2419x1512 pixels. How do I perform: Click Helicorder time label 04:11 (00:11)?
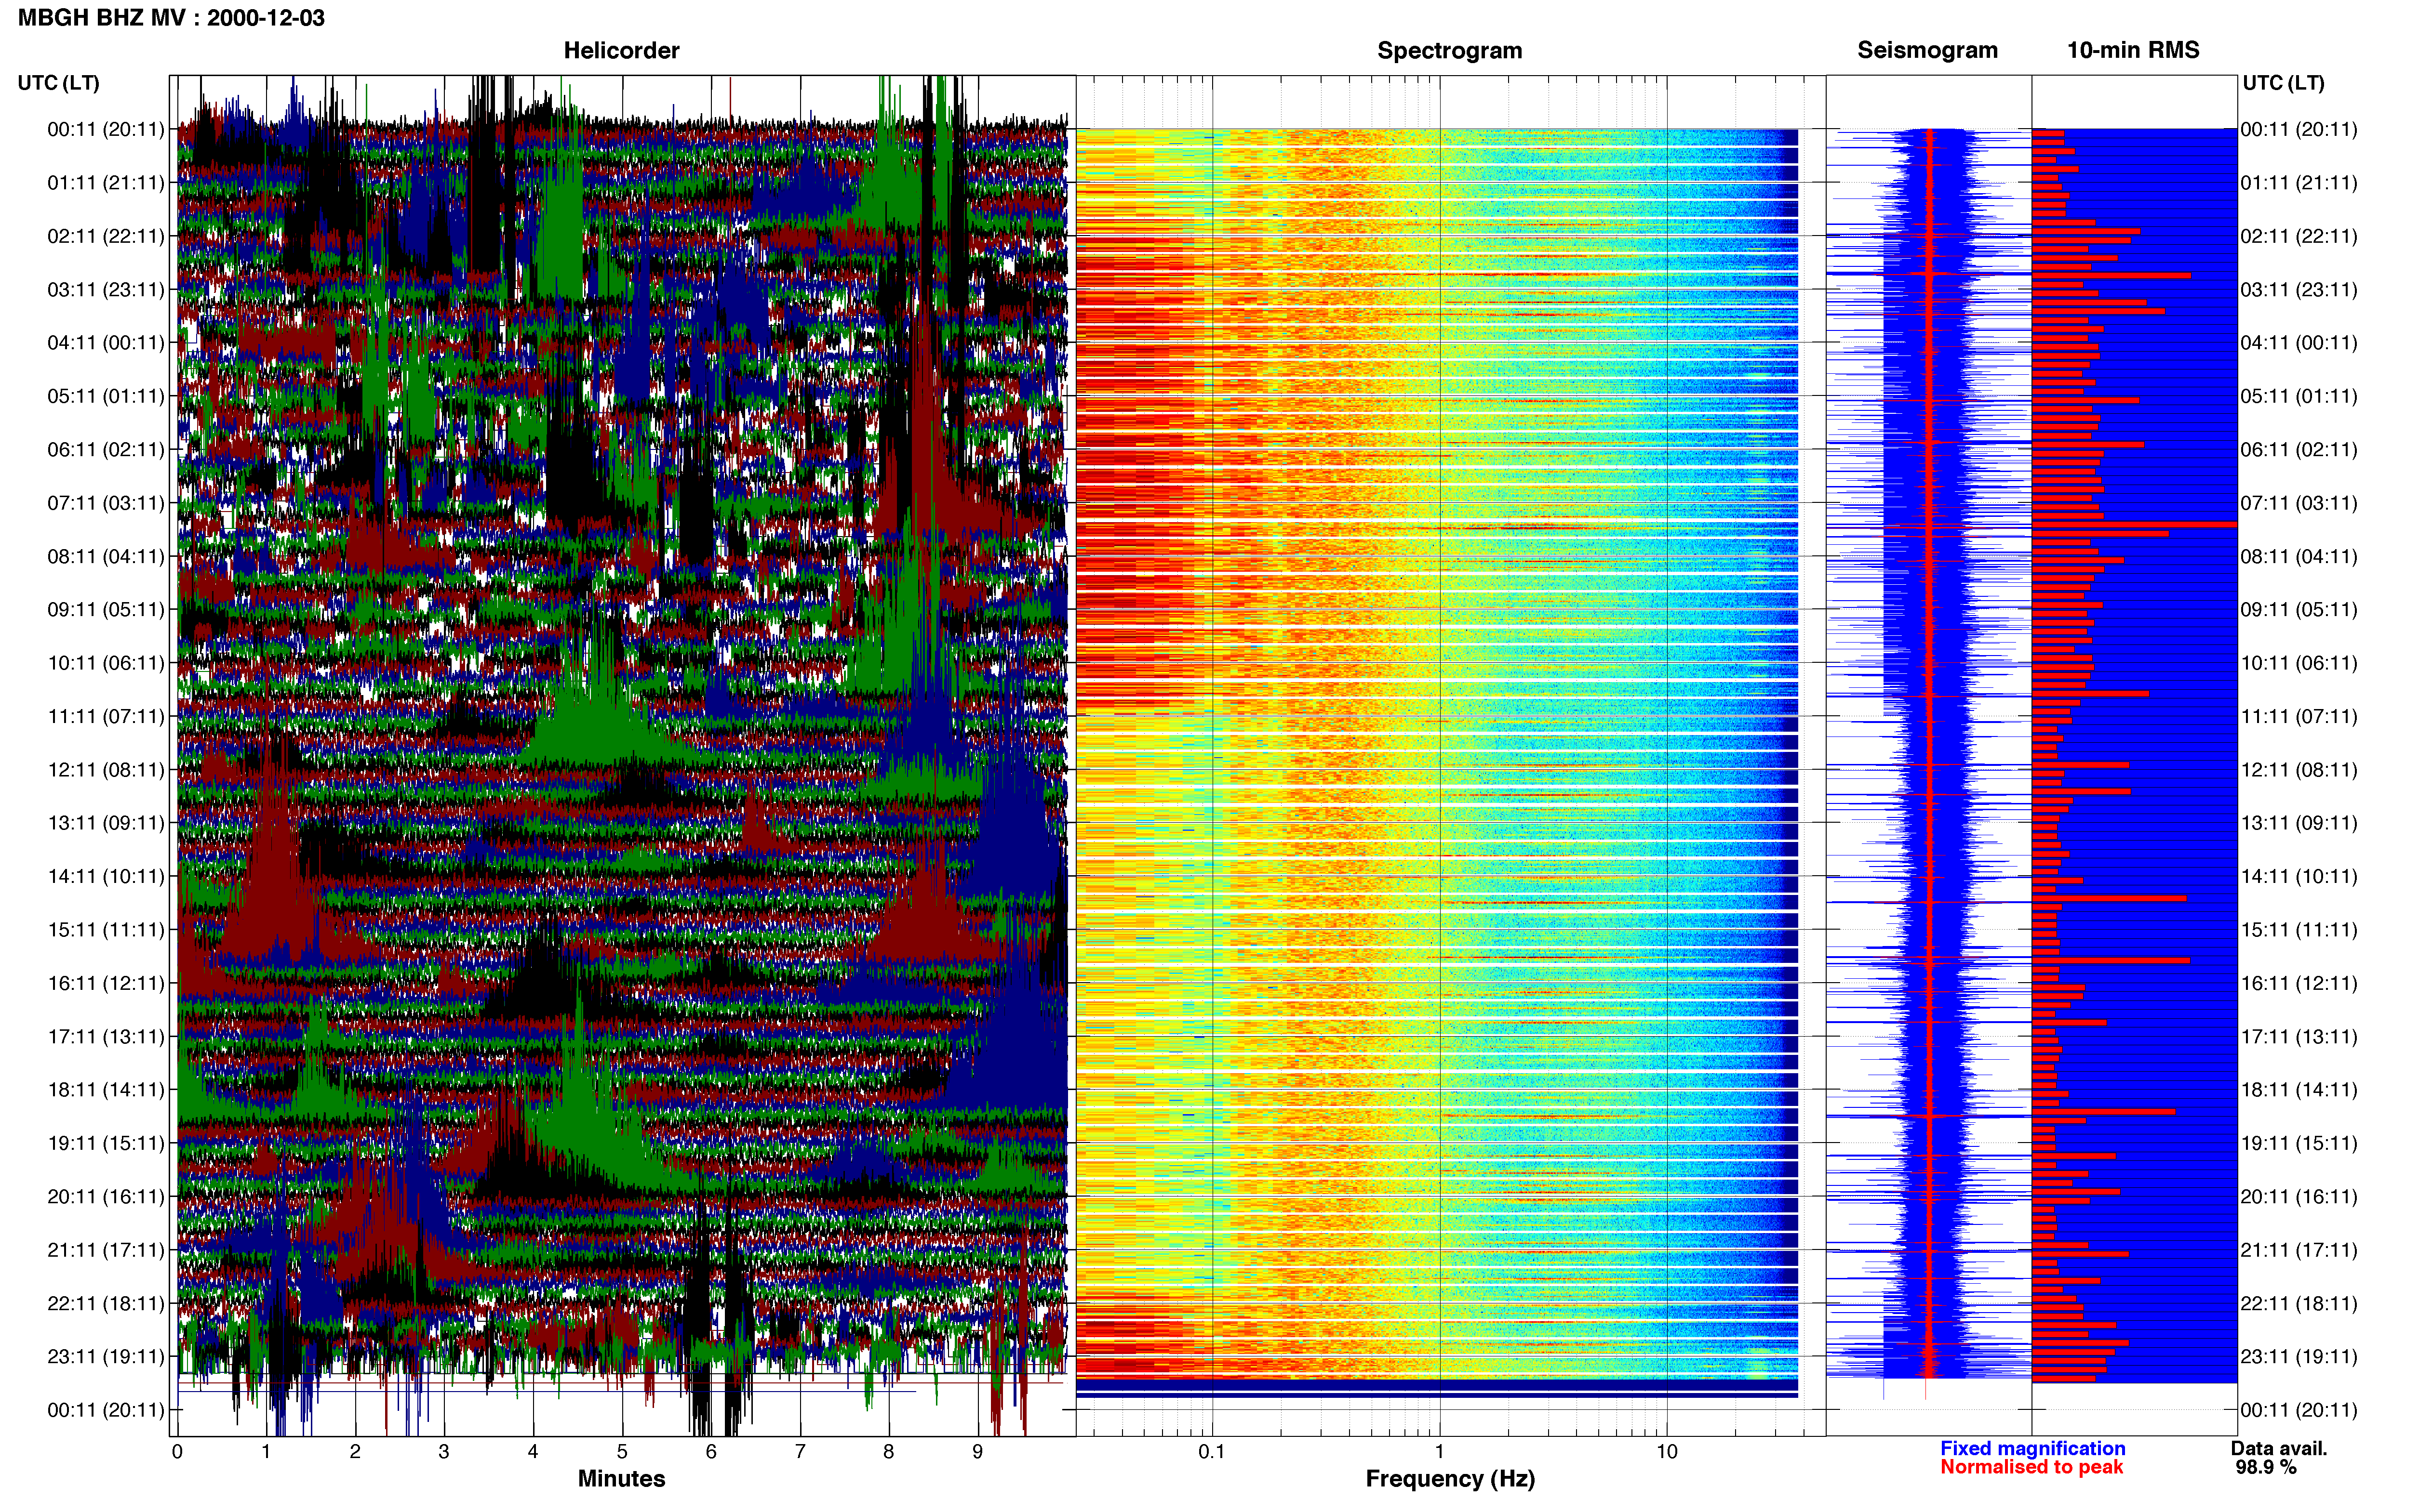tap(106, 343)
